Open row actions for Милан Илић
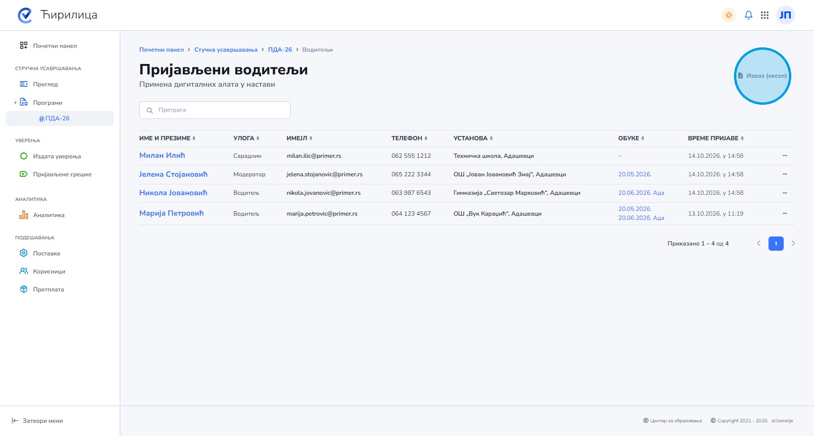The width and height of the screenshot is (814, 436). pos(785,155)
